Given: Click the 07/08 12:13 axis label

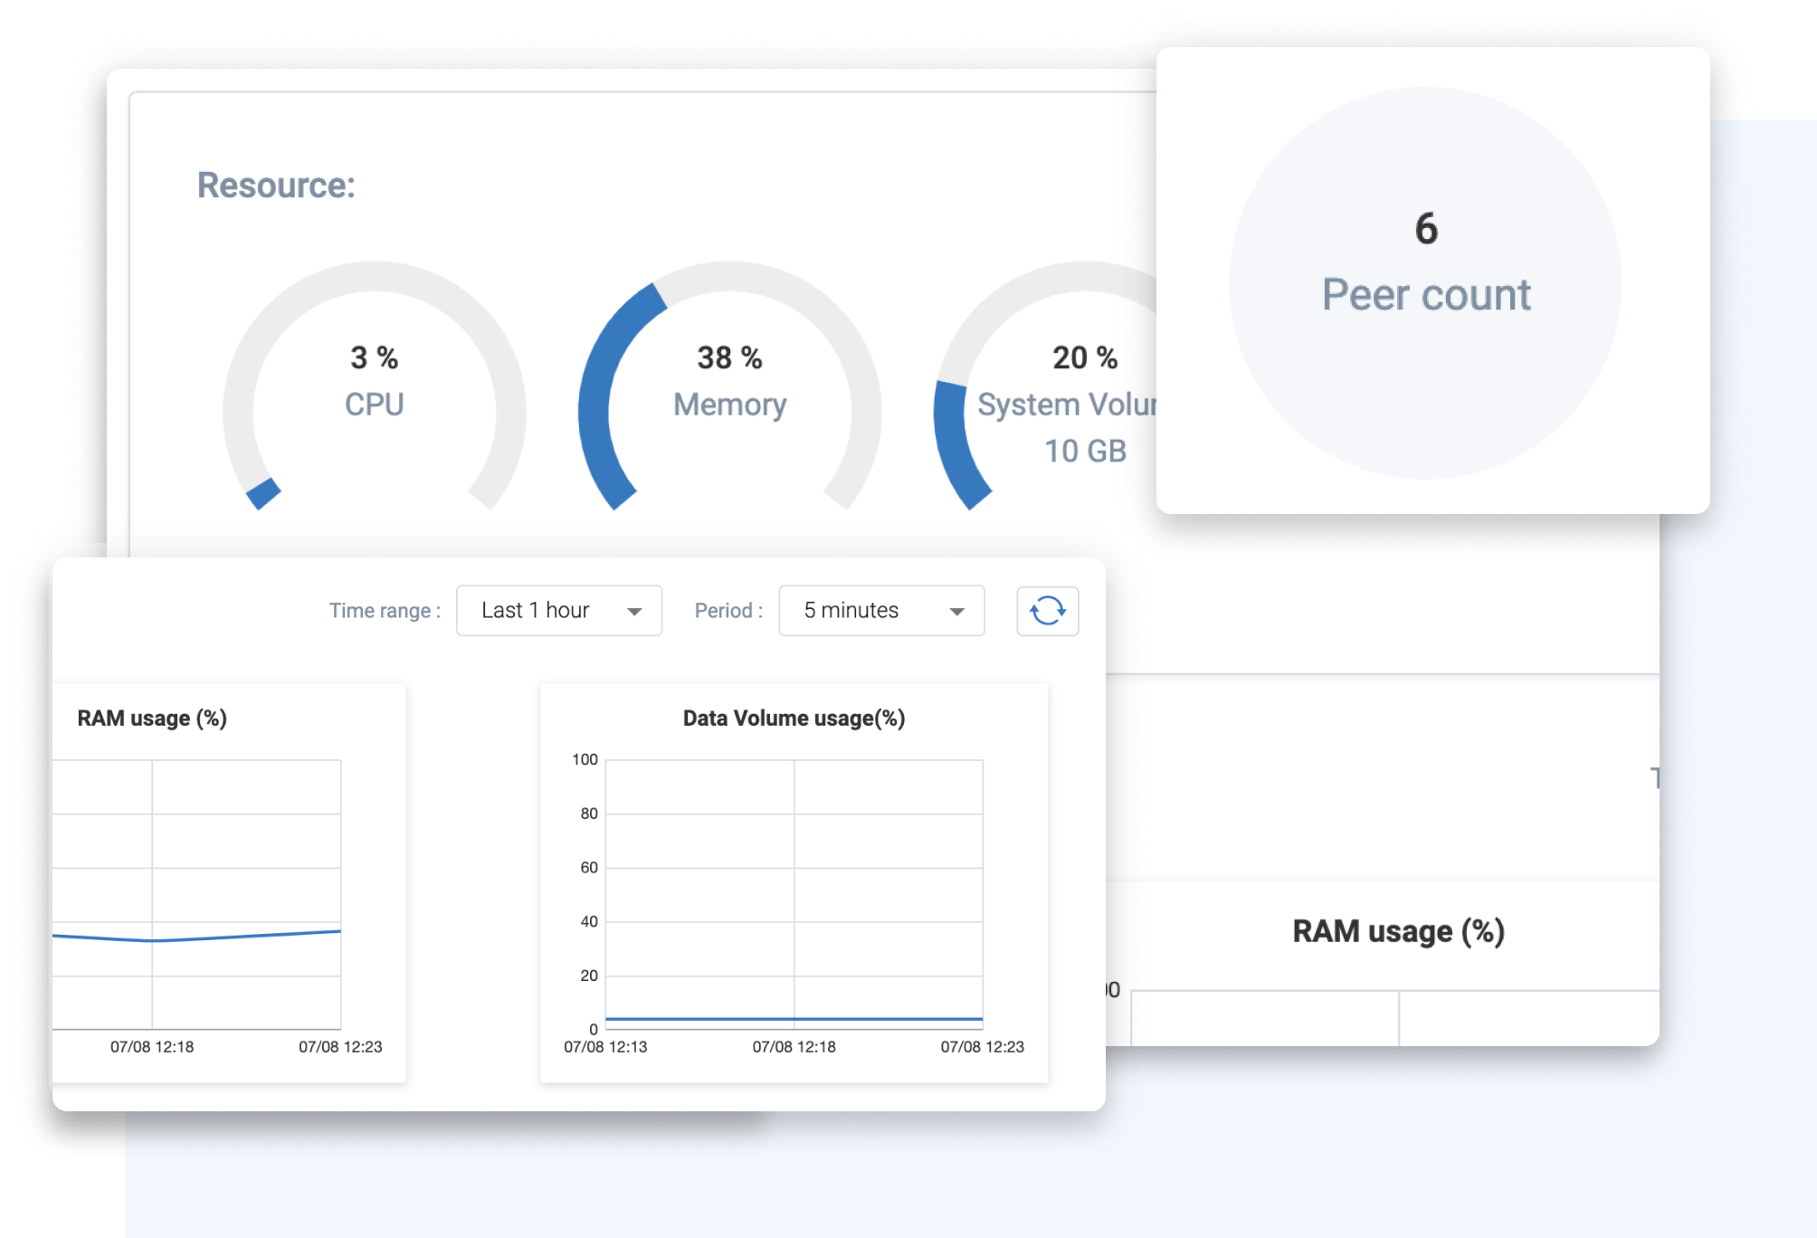Looking at the screenshot, I should click(605, 1047).
